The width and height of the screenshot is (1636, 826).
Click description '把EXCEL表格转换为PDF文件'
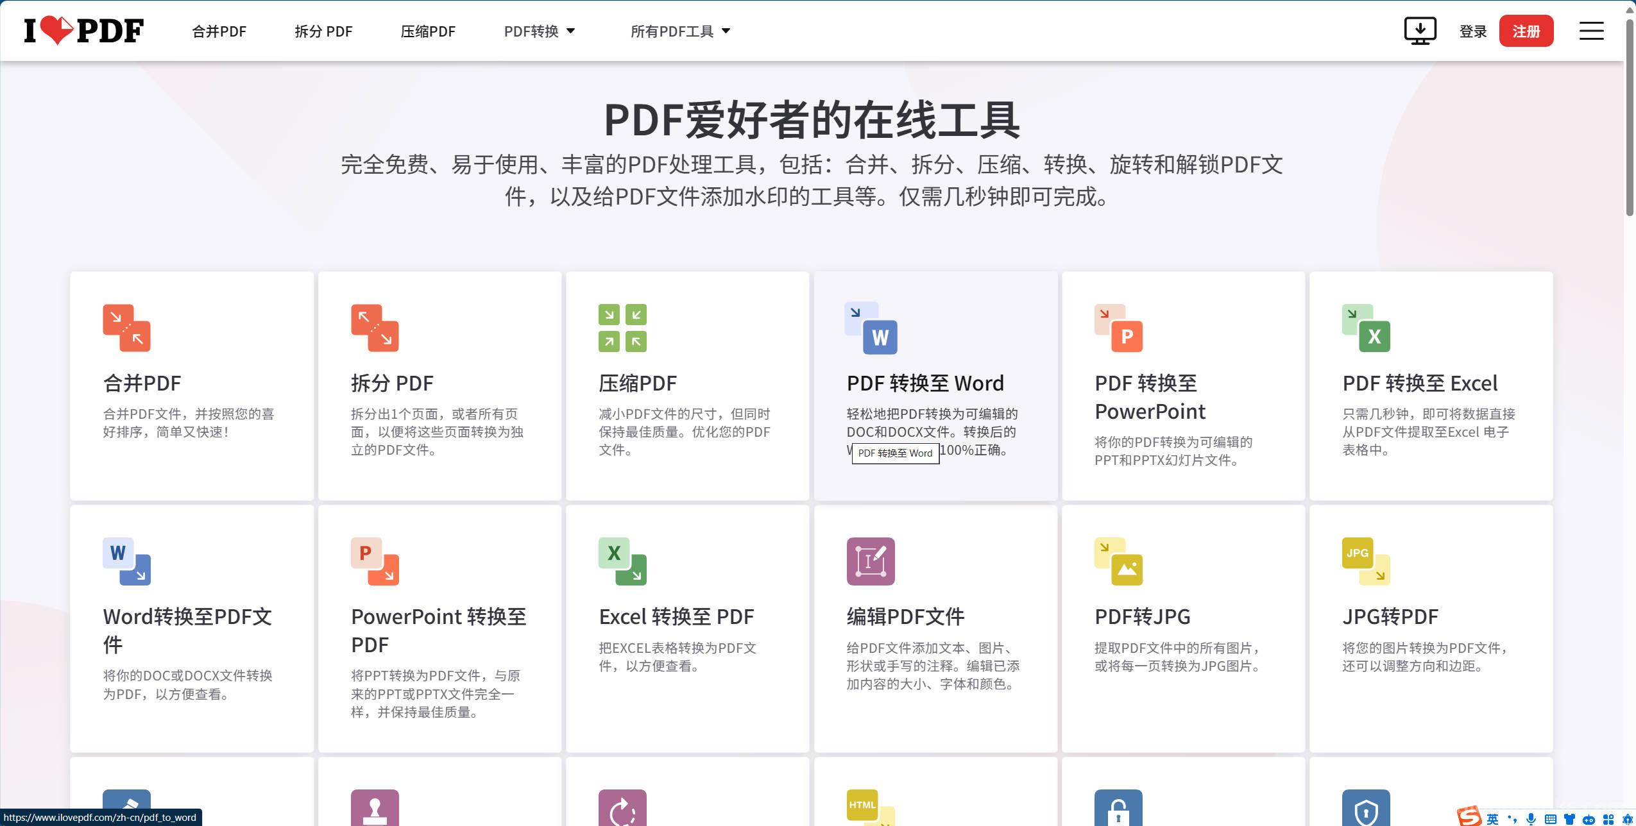click(677, 657)
